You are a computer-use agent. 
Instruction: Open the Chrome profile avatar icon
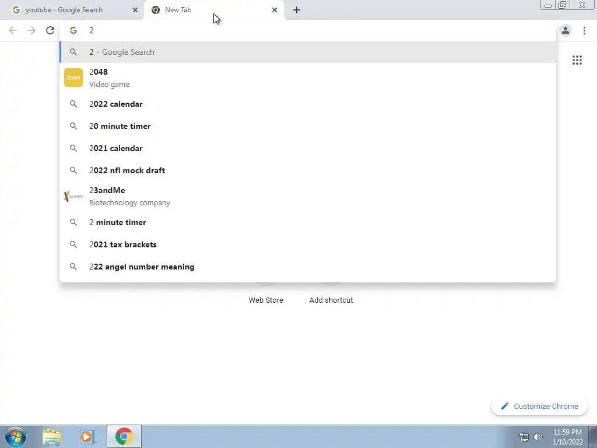pos(566,30)
